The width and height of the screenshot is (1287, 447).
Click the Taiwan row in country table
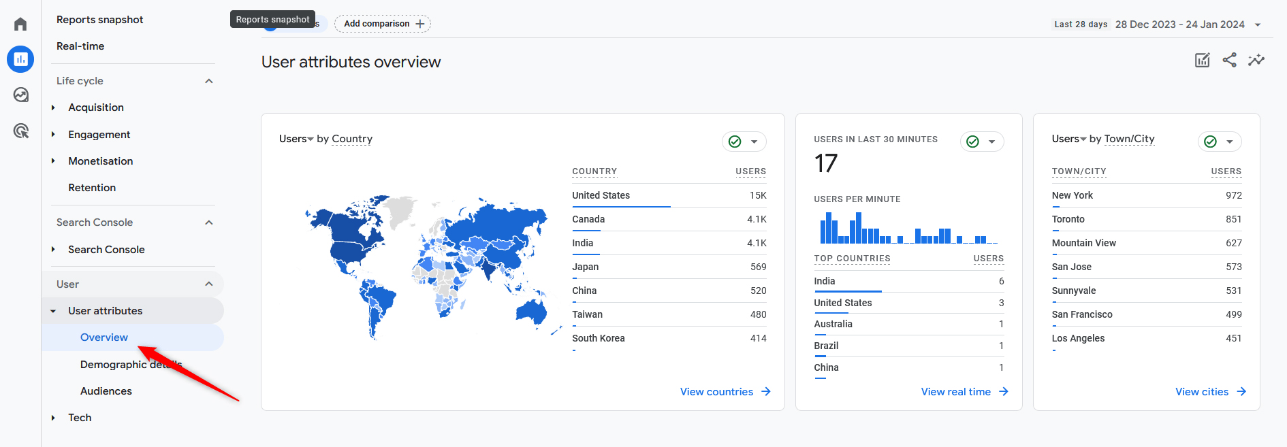669,314
